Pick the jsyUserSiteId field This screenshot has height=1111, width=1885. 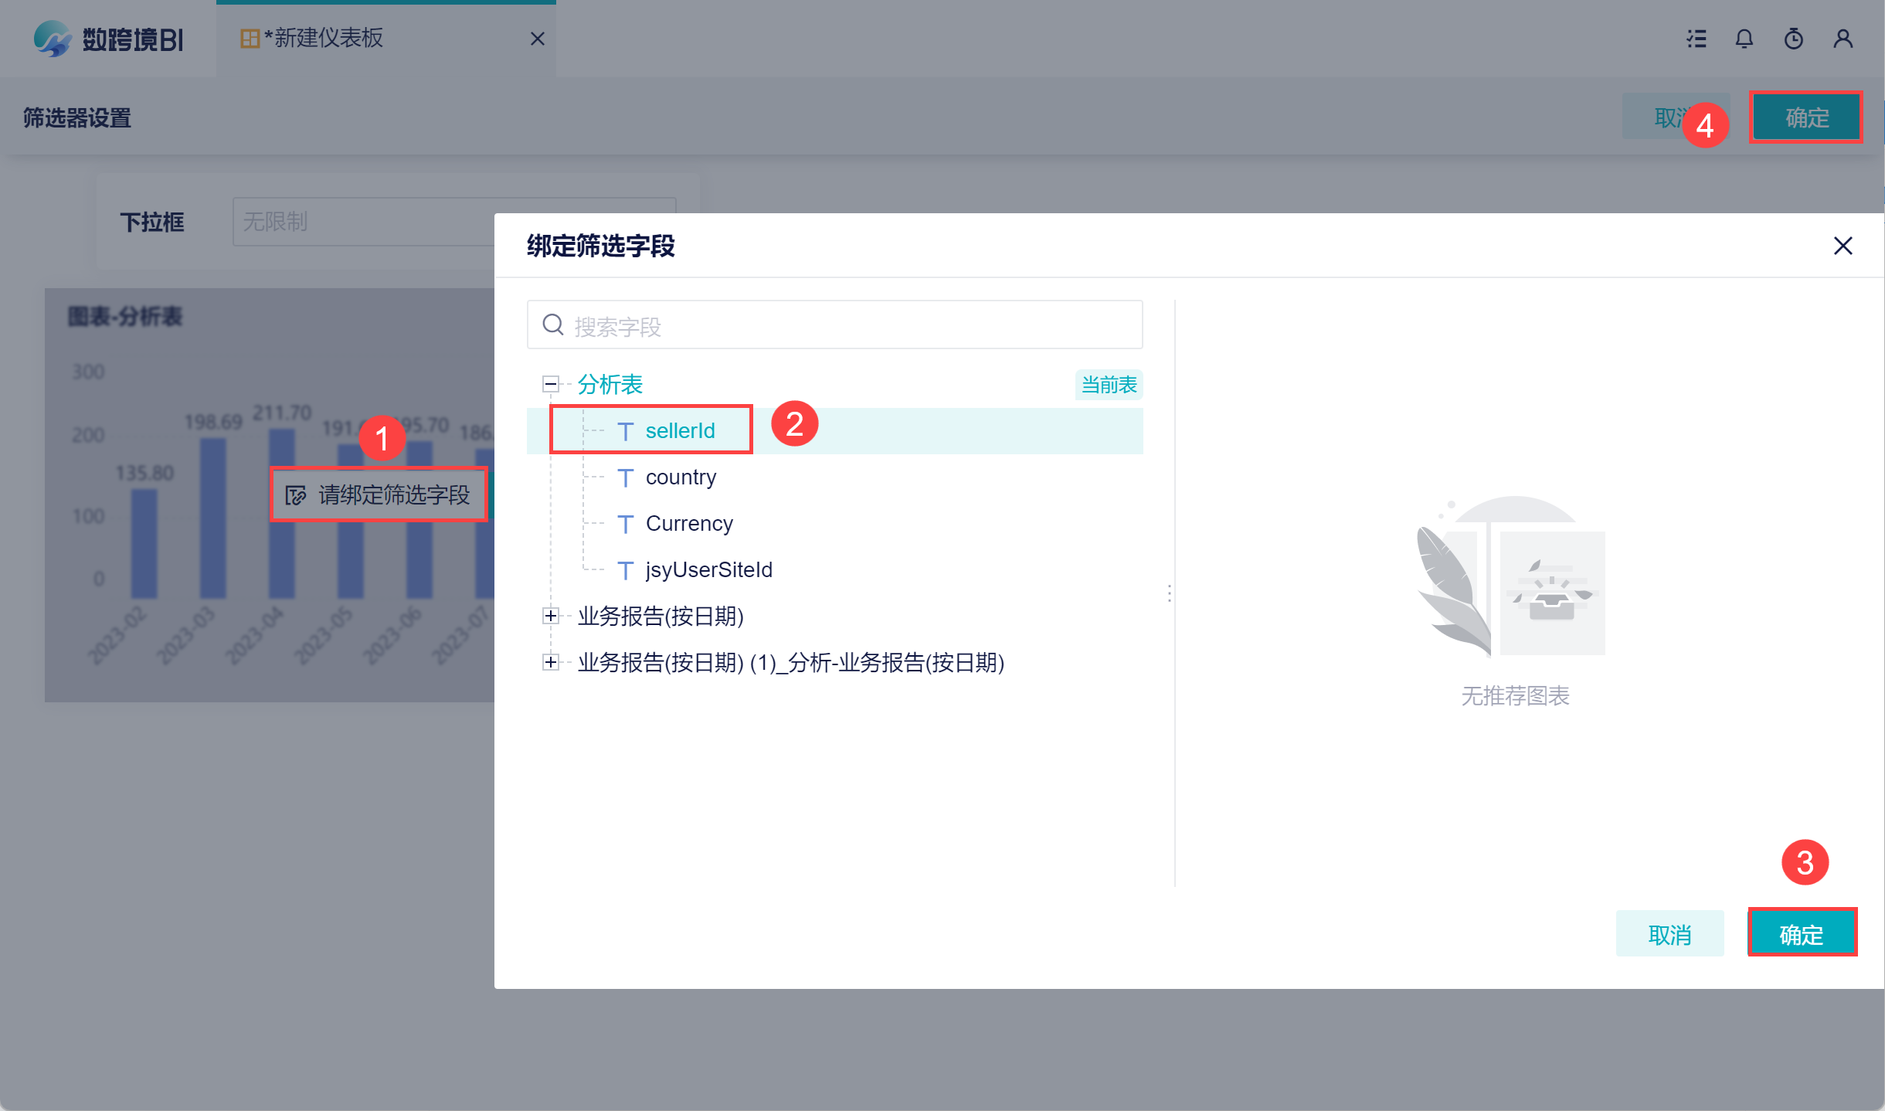click(708, 570)
